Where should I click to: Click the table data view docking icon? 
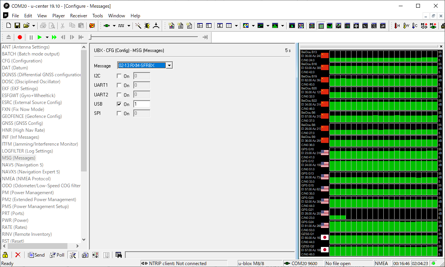click(x=348, y=25)
